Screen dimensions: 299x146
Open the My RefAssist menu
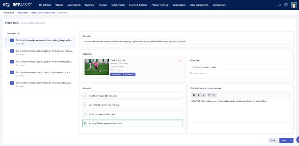pos(45,5)
